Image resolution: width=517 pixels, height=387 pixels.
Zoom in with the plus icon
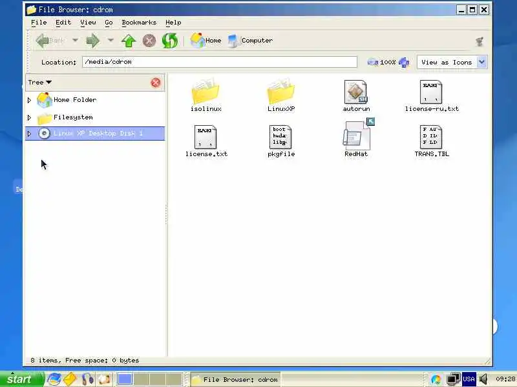coord(404,62)
